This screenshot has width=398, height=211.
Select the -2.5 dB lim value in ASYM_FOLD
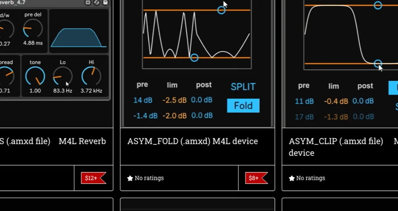[x=175, y=100]
